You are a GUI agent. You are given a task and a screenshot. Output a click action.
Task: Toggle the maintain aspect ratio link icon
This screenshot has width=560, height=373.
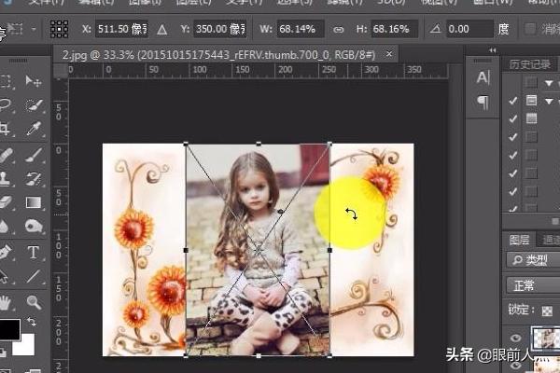[338, 30]
